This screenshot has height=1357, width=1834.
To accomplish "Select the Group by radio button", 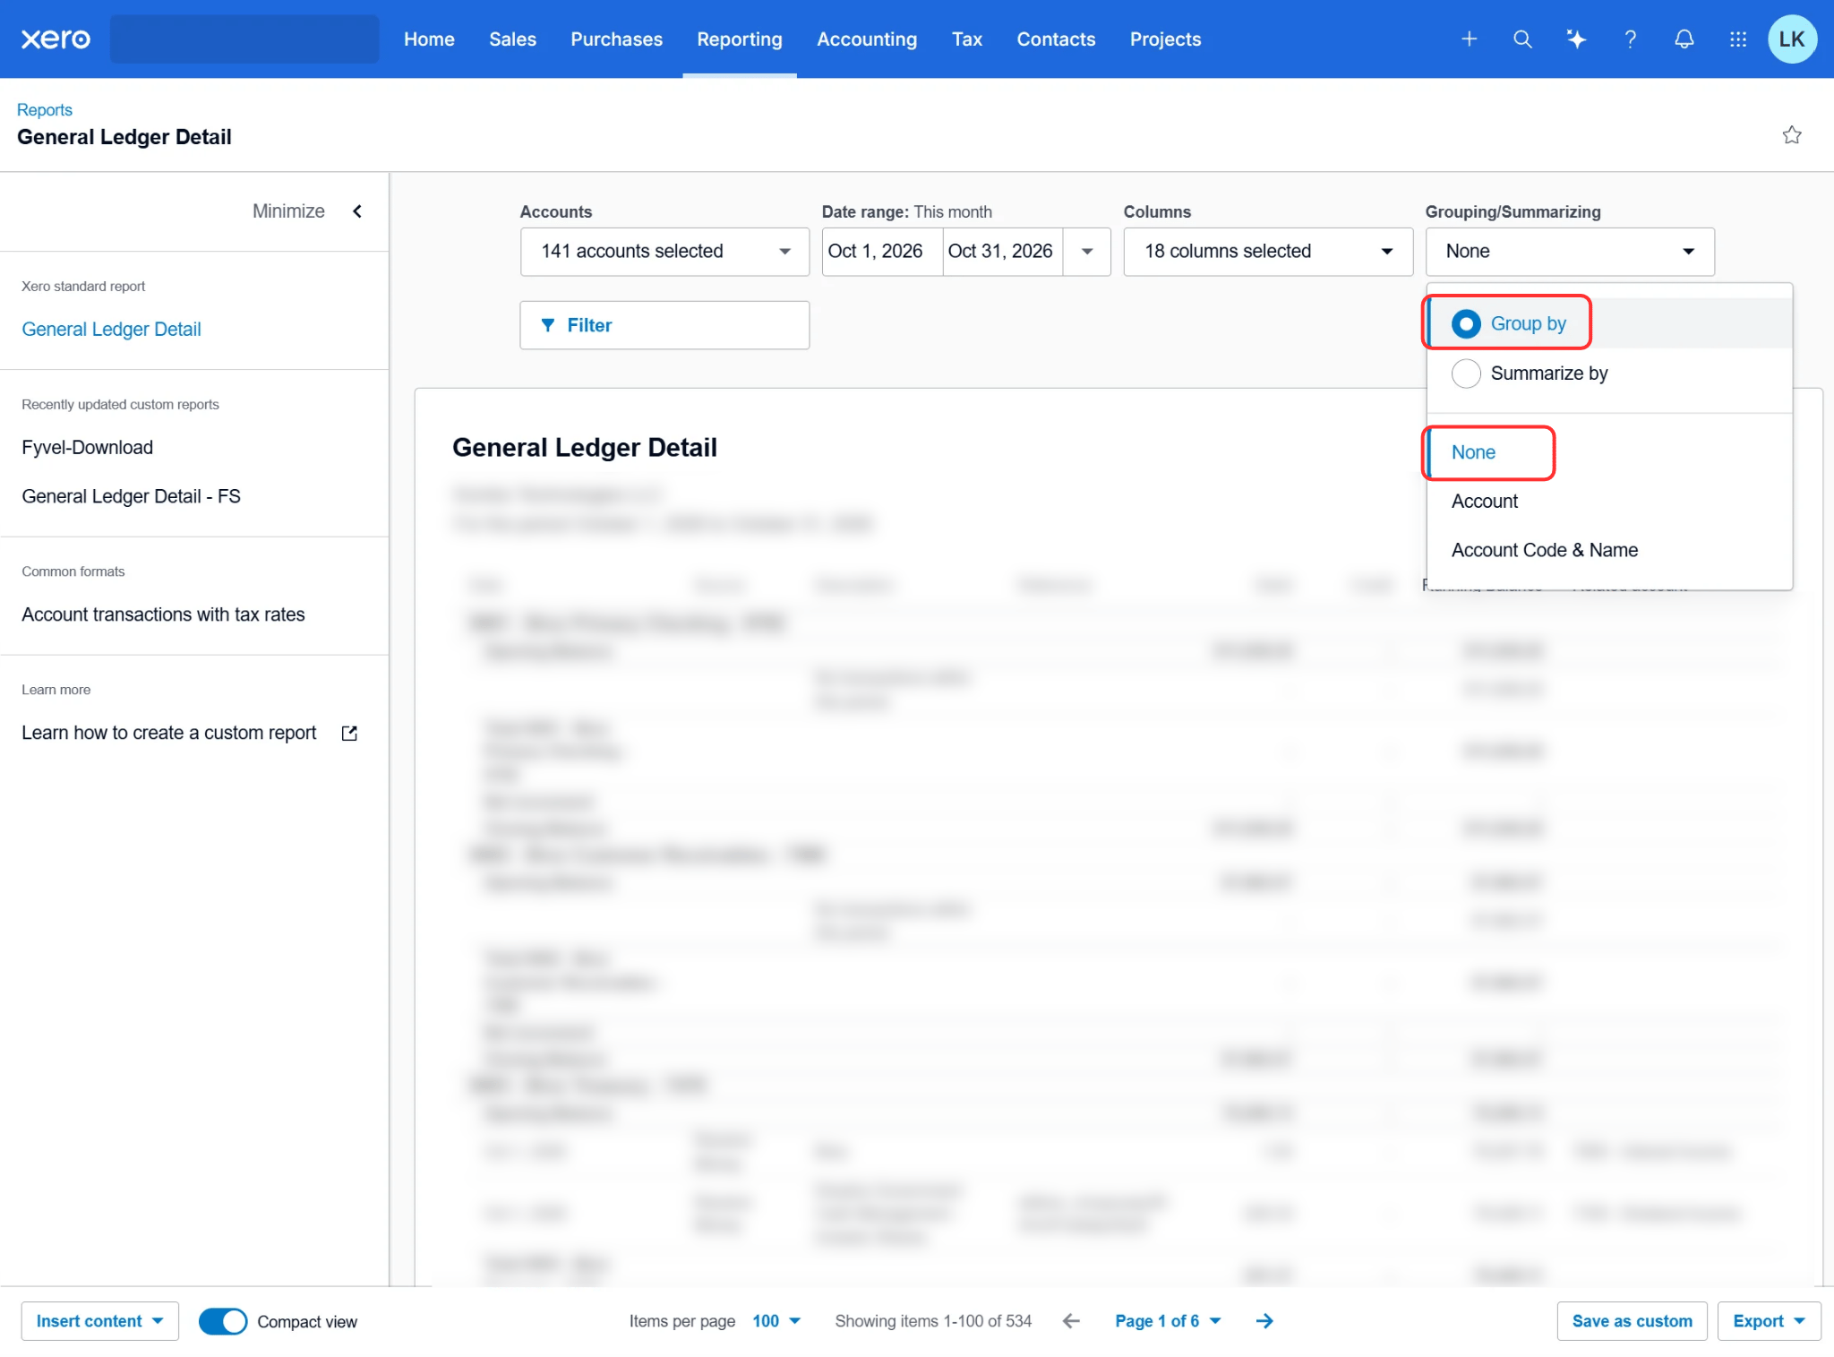I will (1466, 324).
